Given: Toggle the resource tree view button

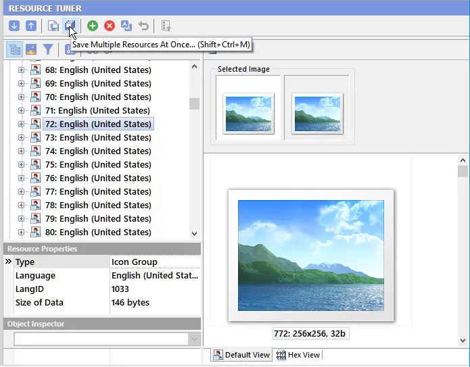Looking at the screenshot, I should click(14, 49).
